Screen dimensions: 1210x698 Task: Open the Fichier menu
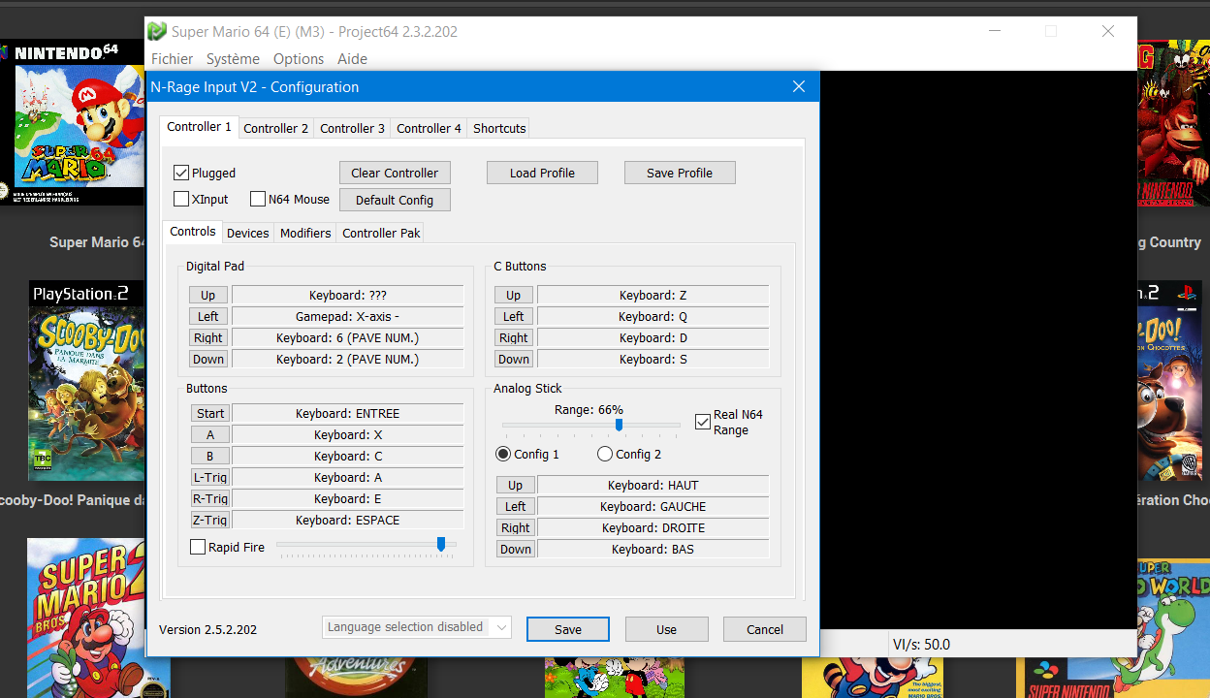172,59
